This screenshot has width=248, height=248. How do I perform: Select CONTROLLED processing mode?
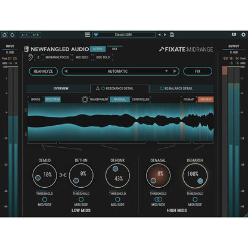coord(141,100)
